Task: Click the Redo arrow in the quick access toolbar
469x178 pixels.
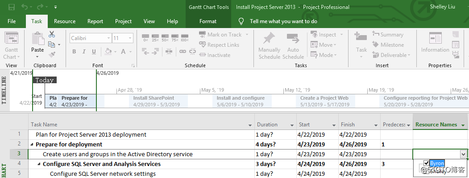Action: 40,7
